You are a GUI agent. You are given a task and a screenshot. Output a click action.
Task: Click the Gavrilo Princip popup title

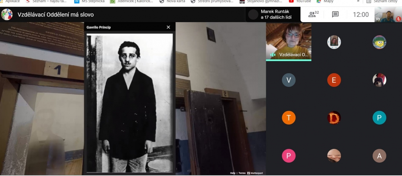pyautogui.click(x=99, y=27)
